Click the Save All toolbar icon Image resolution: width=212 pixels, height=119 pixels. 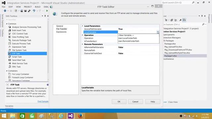click(29, 11)
